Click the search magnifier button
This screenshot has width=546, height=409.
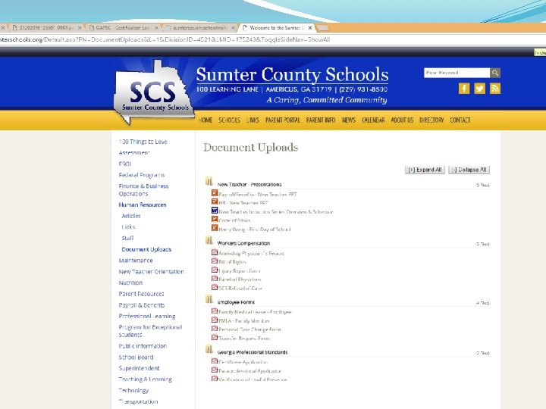click(x=495, y=73)
